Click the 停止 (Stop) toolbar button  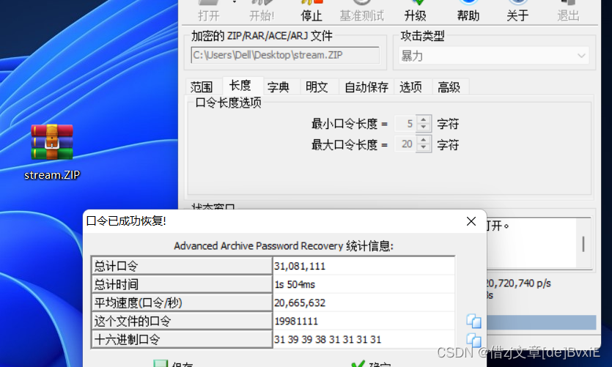(x=311, y=11)
